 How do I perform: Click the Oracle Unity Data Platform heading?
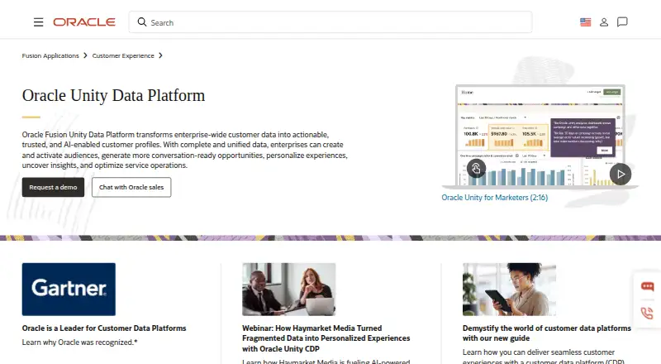coord(113,95)
